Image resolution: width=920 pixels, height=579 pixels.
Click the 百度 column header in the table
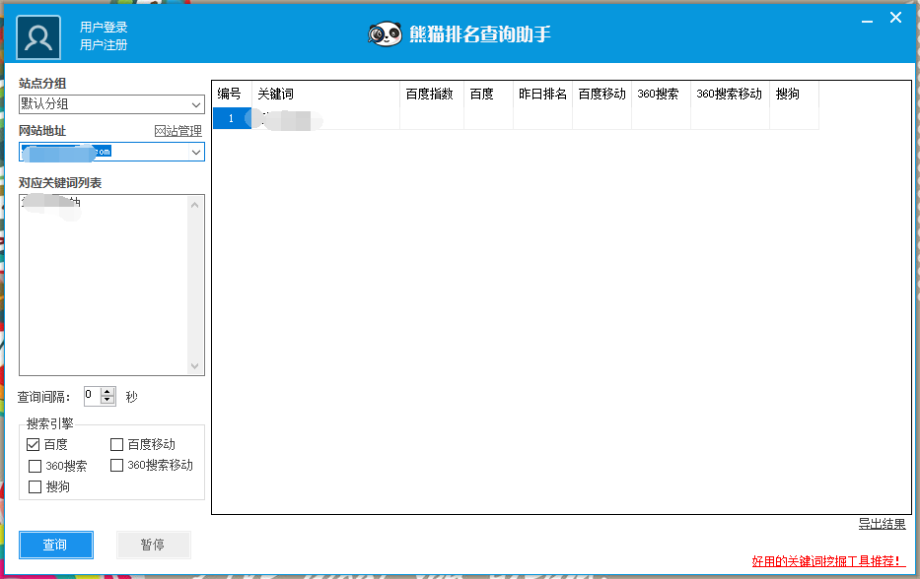point(488,94)
